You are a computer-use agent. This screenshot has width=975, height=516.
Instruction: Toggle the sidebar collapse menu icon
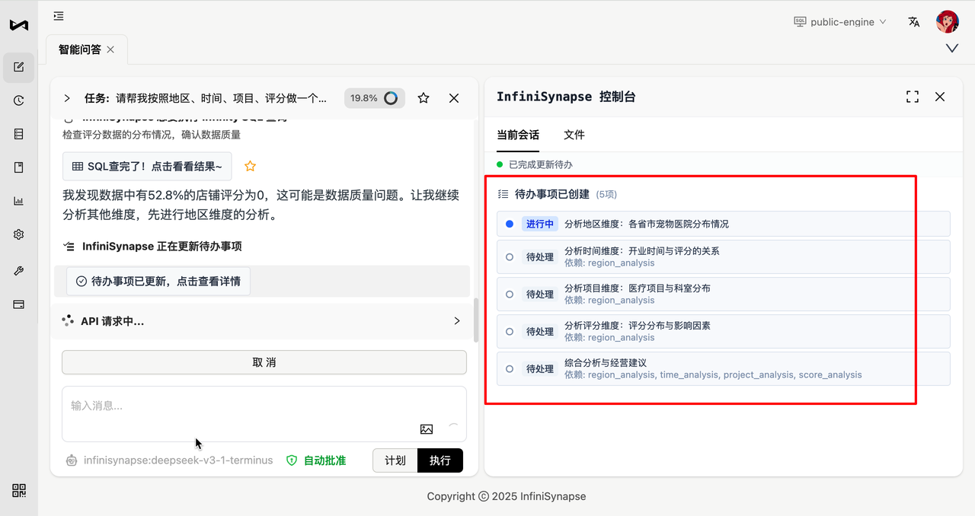(59, 16)
